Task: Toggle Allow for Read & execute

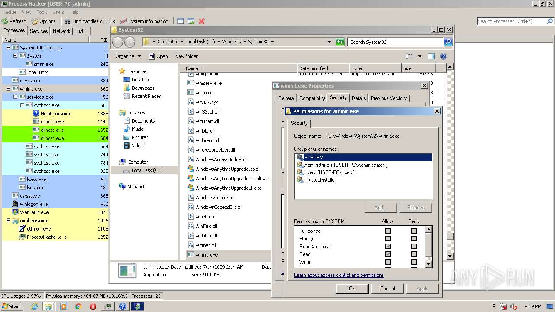Action: pyautogui.click(x=388, y=247)
